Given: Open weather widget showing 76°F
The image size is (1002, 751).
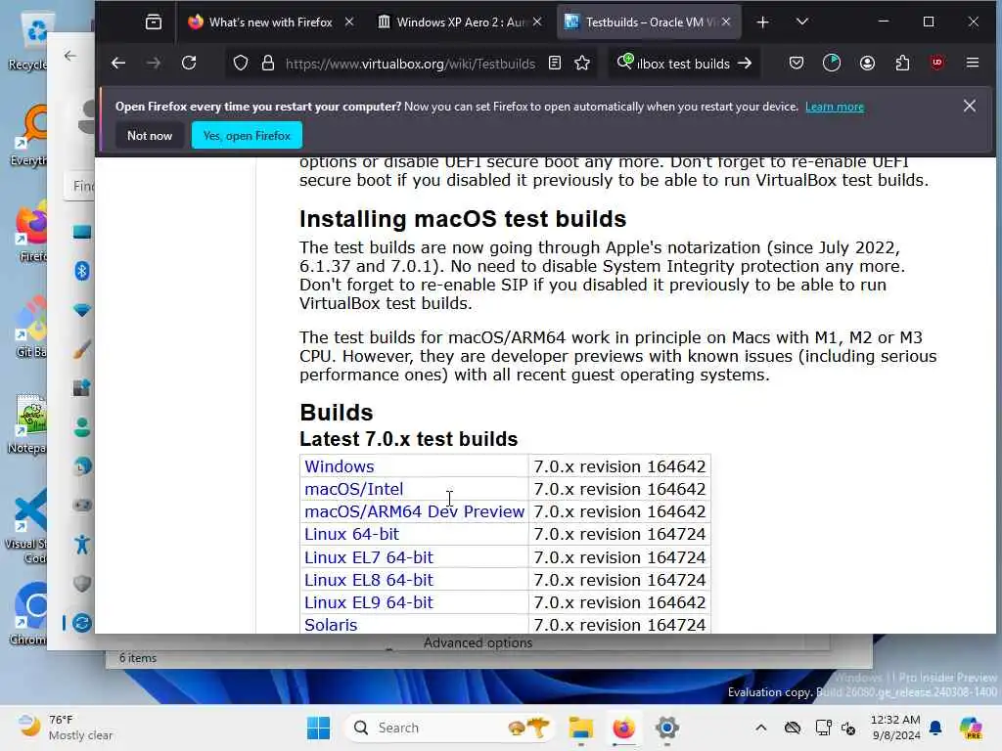Looking at the screenshot, I should click(66, 728).
